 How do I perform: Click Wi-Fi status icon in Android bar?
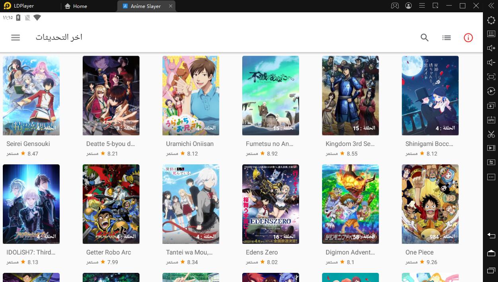pos(37,18)
